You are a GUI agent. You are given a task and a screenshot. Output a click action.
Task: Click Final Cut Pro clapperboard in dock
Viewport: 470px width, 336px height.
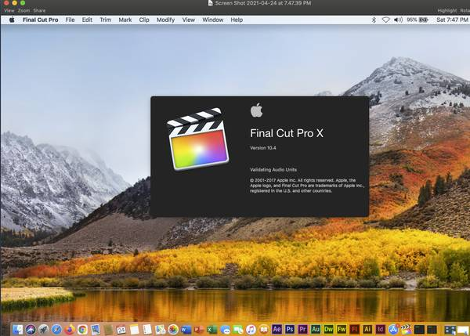[x=406, y=330]
